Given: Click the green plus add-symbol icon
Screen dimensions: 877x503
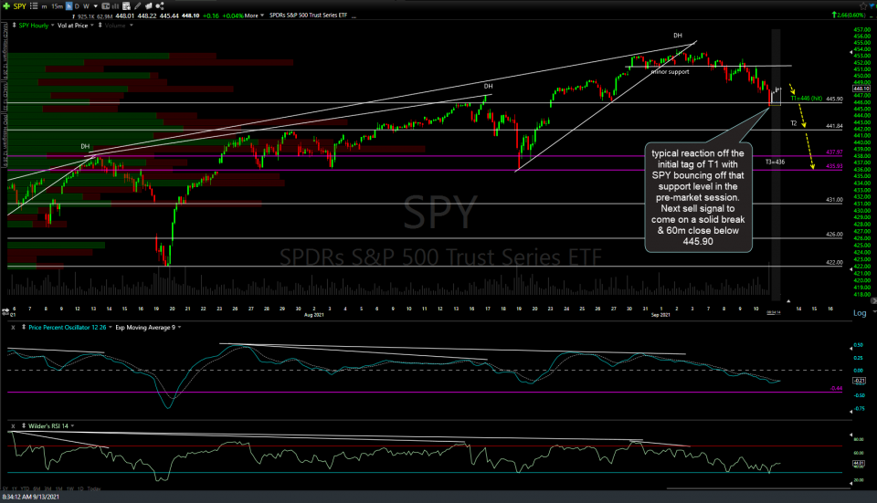Looking at the screenshot, I should (6, 6).
